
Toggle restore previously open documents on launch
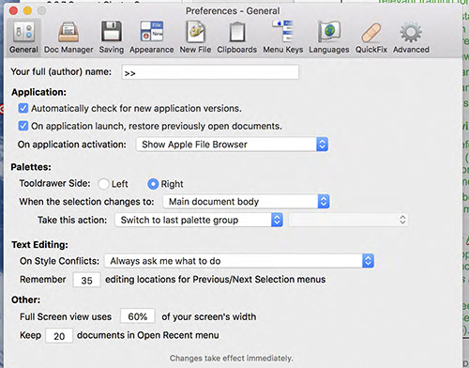coord(23,126)
